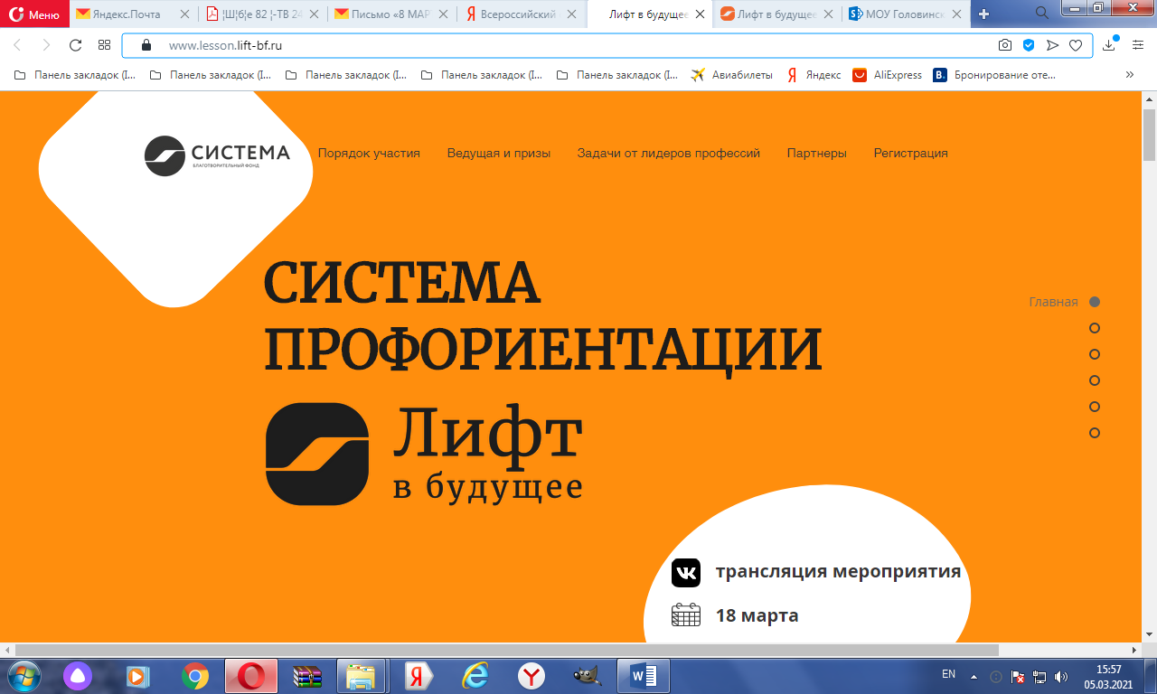The height and width of the screenshot is (694, 1157).
Task: Open the Авиабилеты bookmark
Action: [731, 75]
